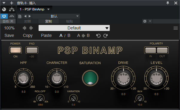Click Save in the plugin toolbar
Image resolution: width=180 pixels, height=110 pixels.
point(9,35)
